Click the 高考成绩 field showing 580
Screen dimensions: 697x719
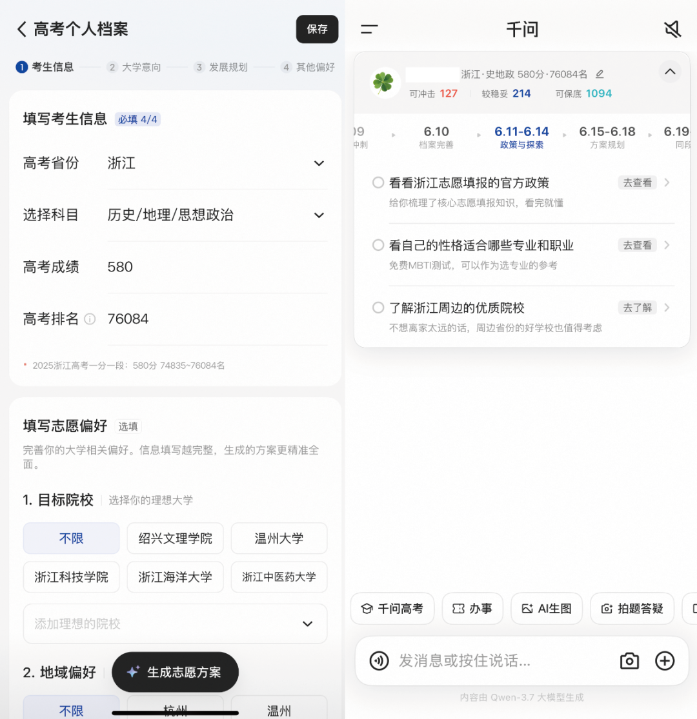(217, 267)
